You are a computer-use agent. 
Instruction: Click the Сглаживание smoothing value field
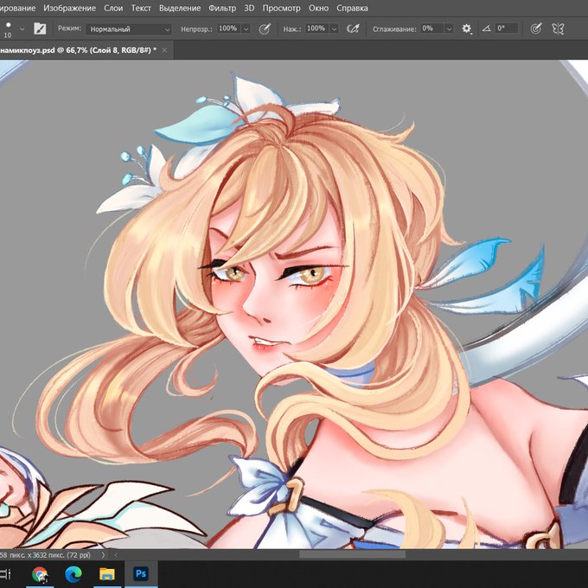tap(431, 29)
